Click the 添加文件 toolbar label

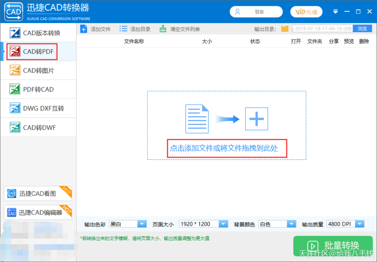pyautogui.click(x=100, y=29)
